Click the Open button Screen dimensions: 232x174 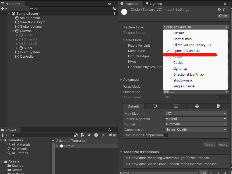223,16
